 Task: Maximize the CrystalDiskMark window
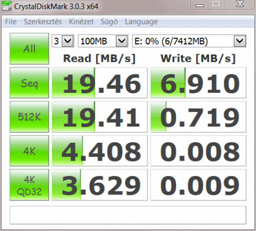pos(217,4)
